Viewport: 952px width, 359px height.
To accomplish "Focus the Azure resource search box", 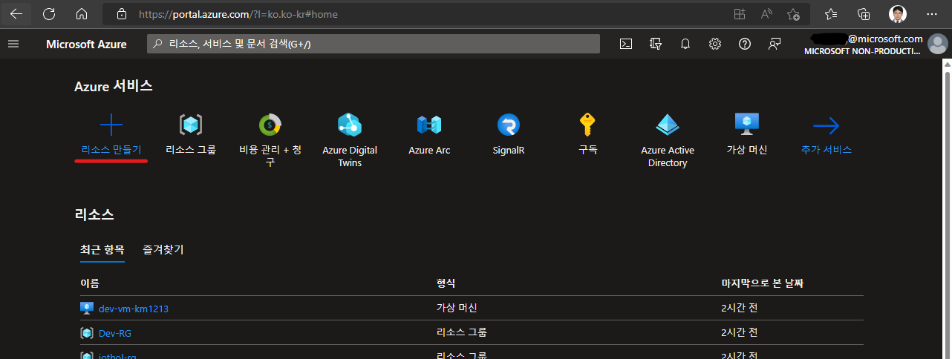I will click(x=374, y=45).
